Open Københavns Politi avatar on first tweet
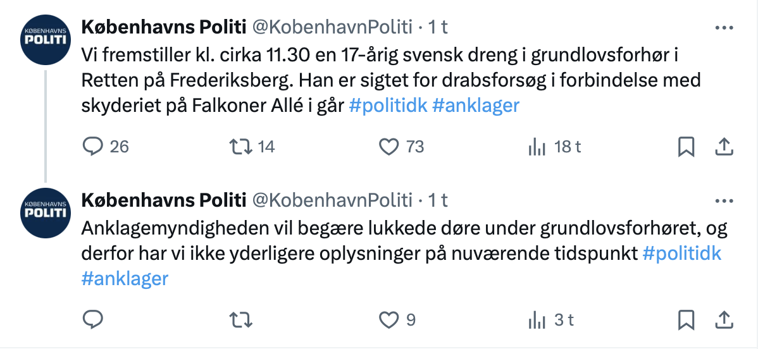 click(46, 40)
